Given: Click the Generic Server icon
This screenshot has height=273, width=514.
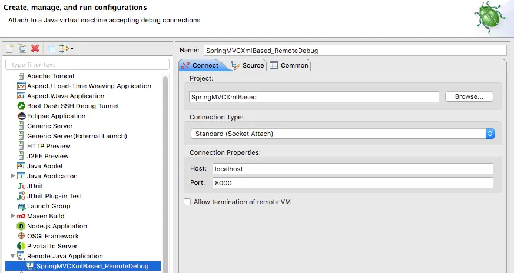Looking at the screenshot, I should tap(21, 126).
